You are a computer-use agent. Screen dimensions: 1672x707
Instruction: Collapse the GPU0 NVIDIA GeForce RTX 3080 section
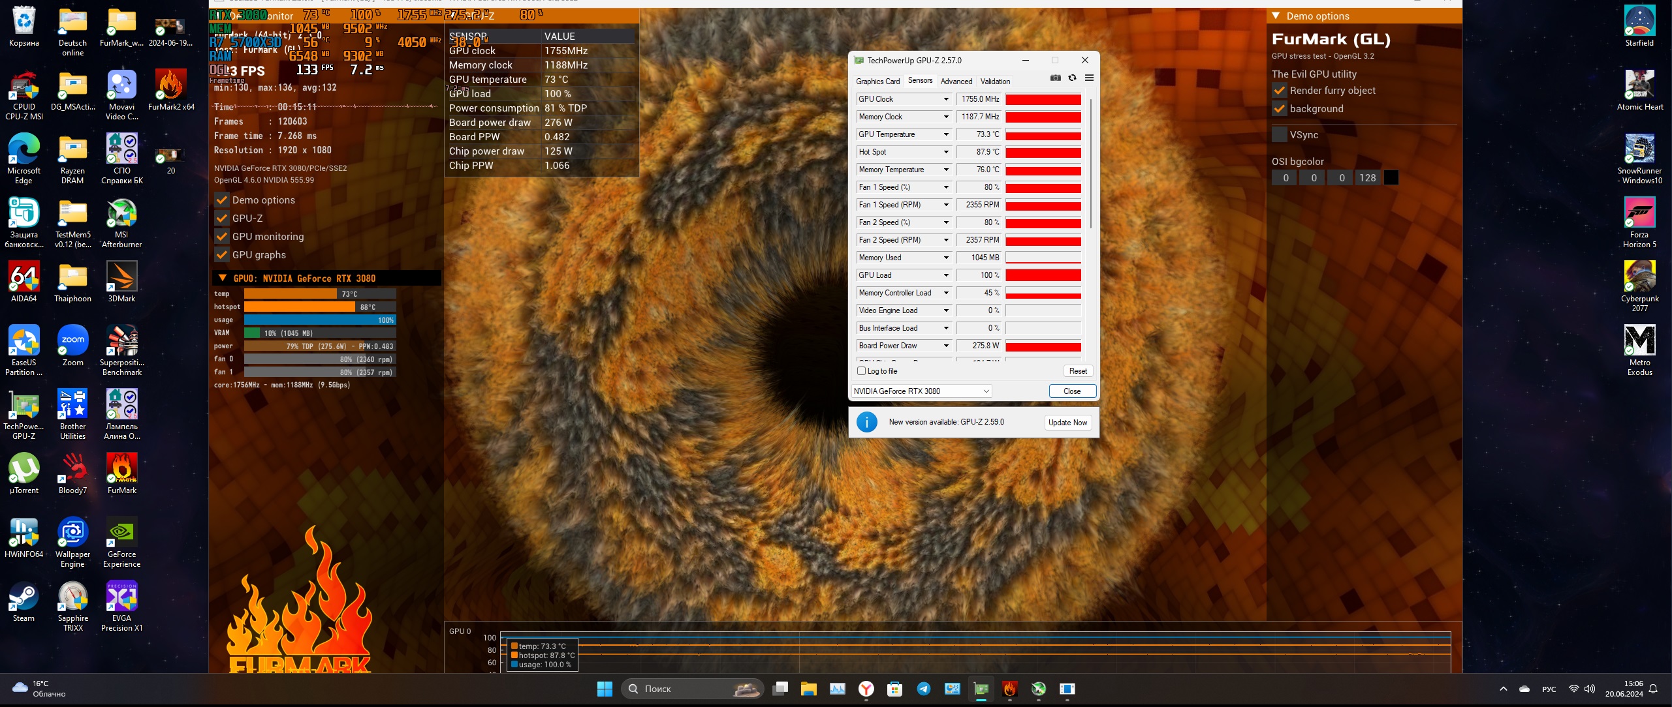[x=223, y=278]
